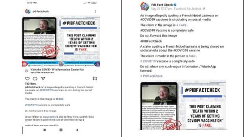Tap the pibfactcheck username in post header

coord(41,11)
